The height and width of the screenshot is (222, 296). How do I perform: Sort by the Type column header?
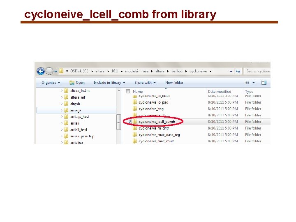[249, 91]
